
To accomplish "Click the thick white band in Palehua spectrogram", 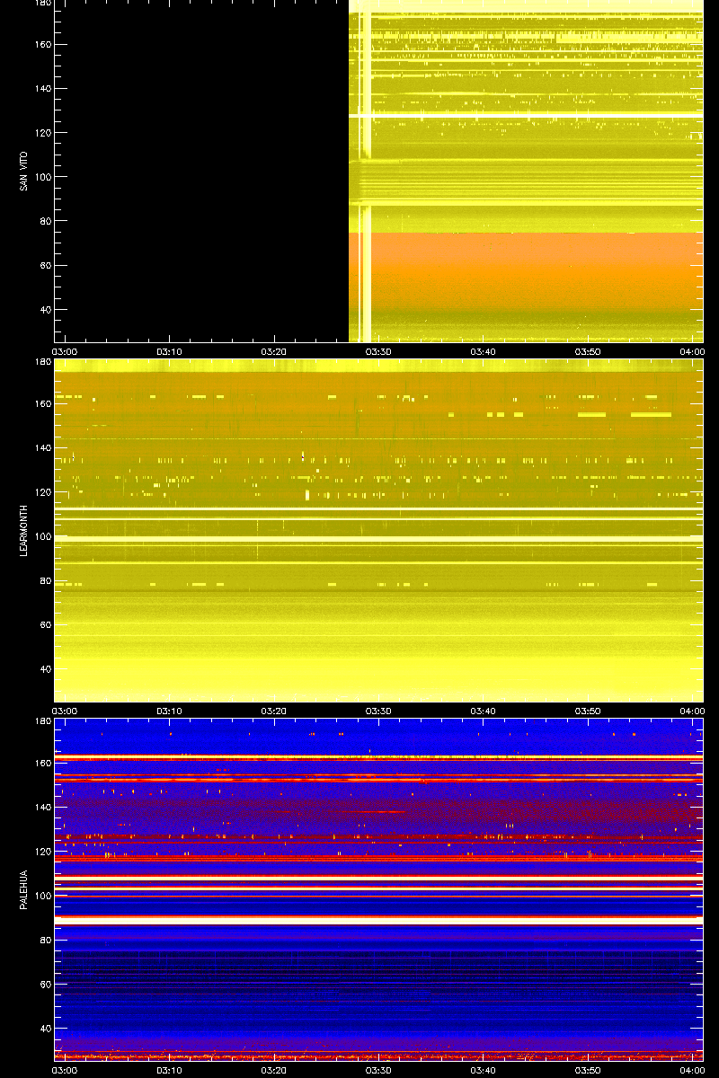I will 378,921.
